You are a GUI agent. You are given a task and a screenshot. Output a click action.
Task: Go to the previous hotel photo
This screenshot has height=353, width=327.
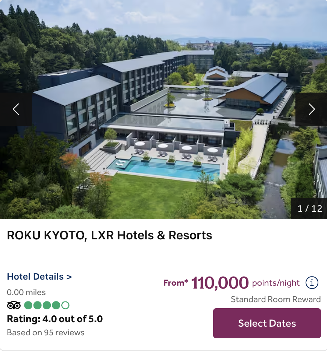[x=16, y=109]
